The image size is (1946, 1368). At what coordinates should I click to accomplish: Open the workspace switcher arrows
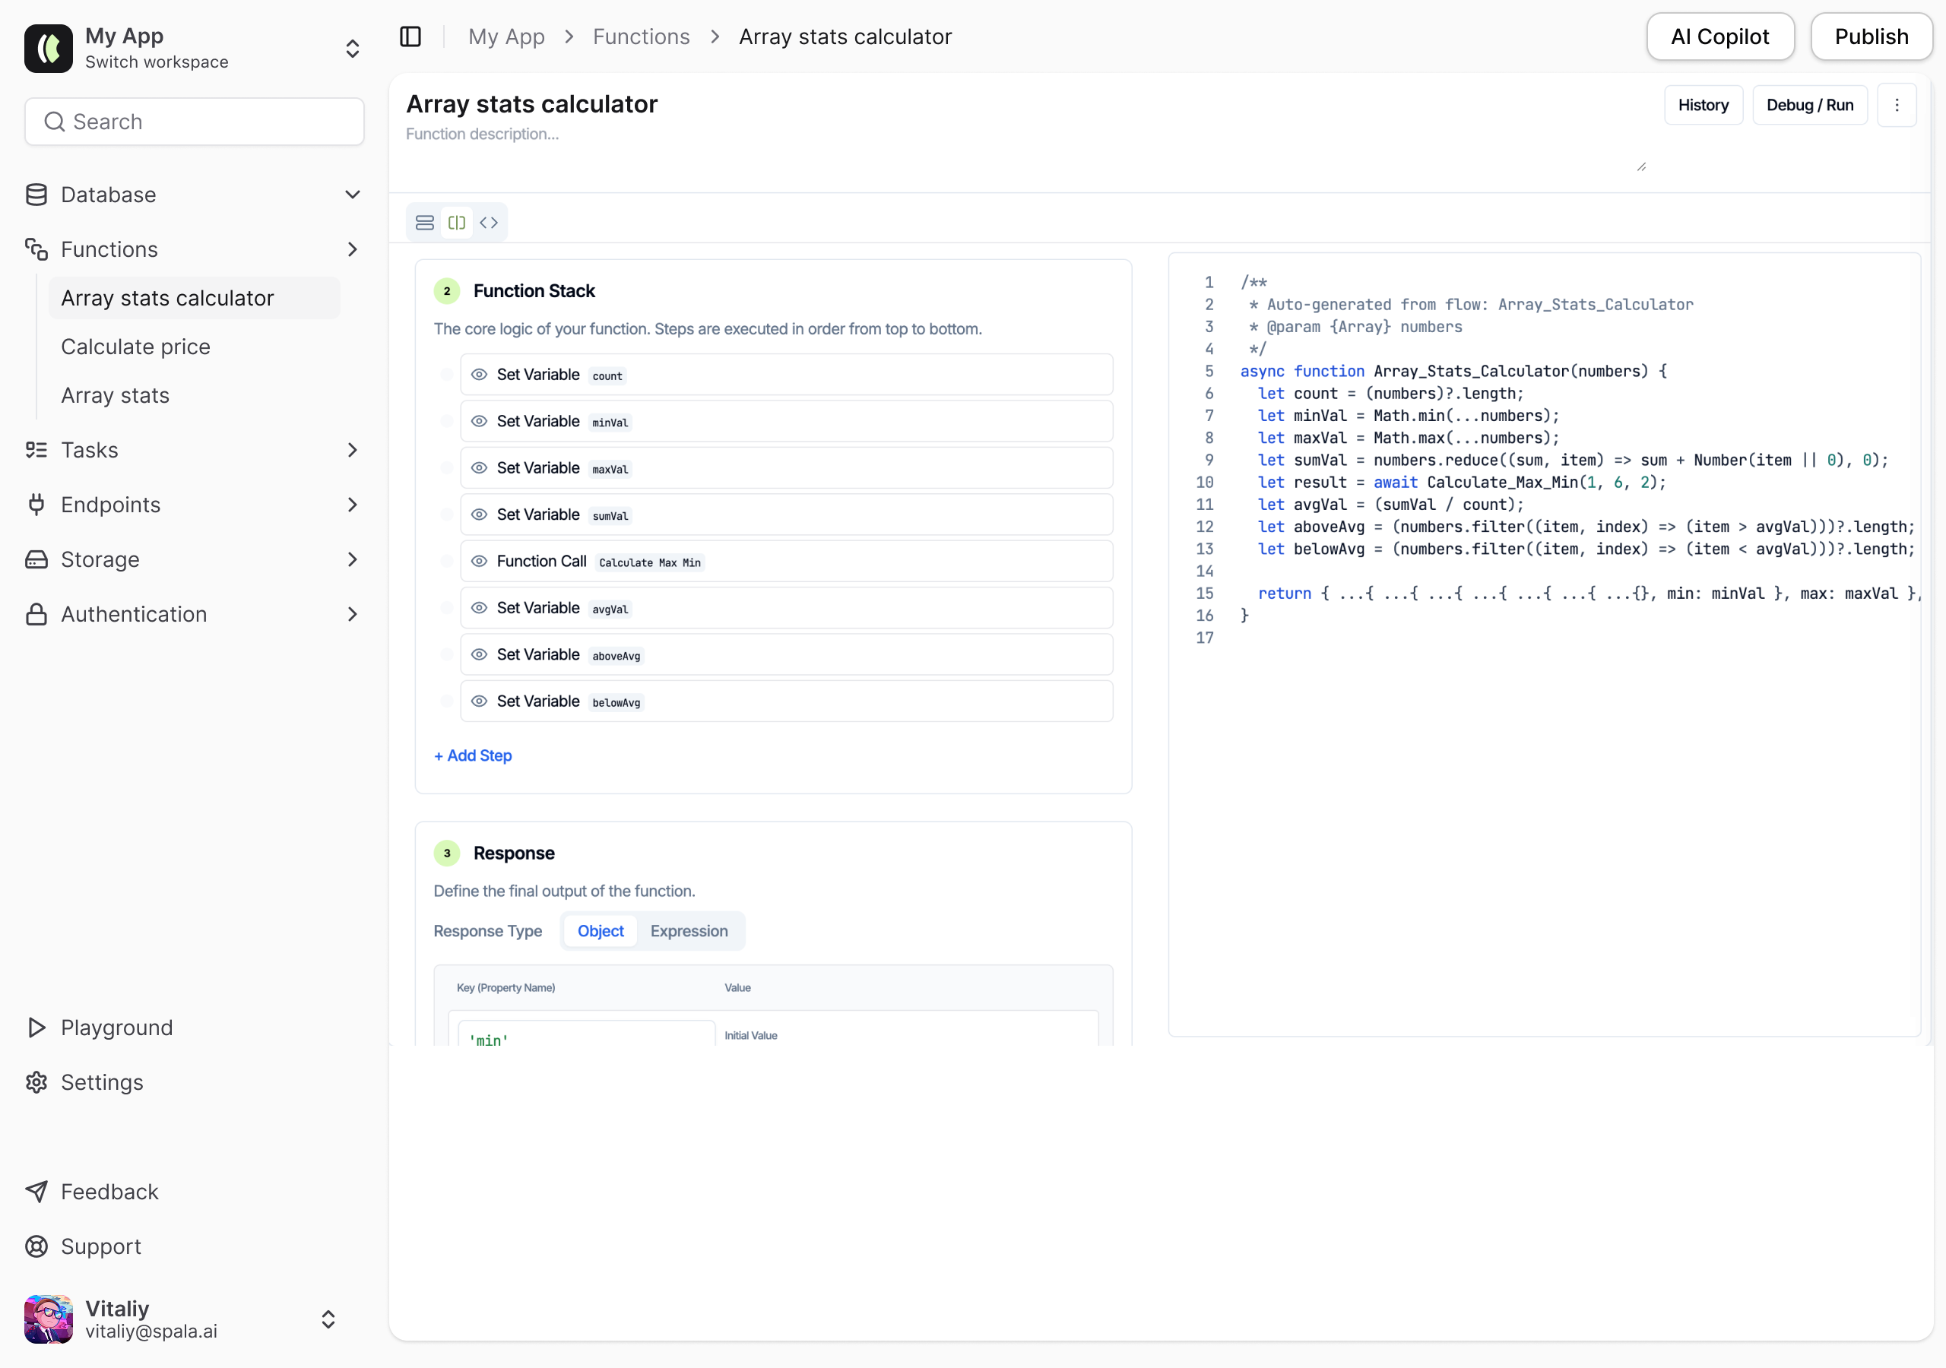click(x=353, y=49)
